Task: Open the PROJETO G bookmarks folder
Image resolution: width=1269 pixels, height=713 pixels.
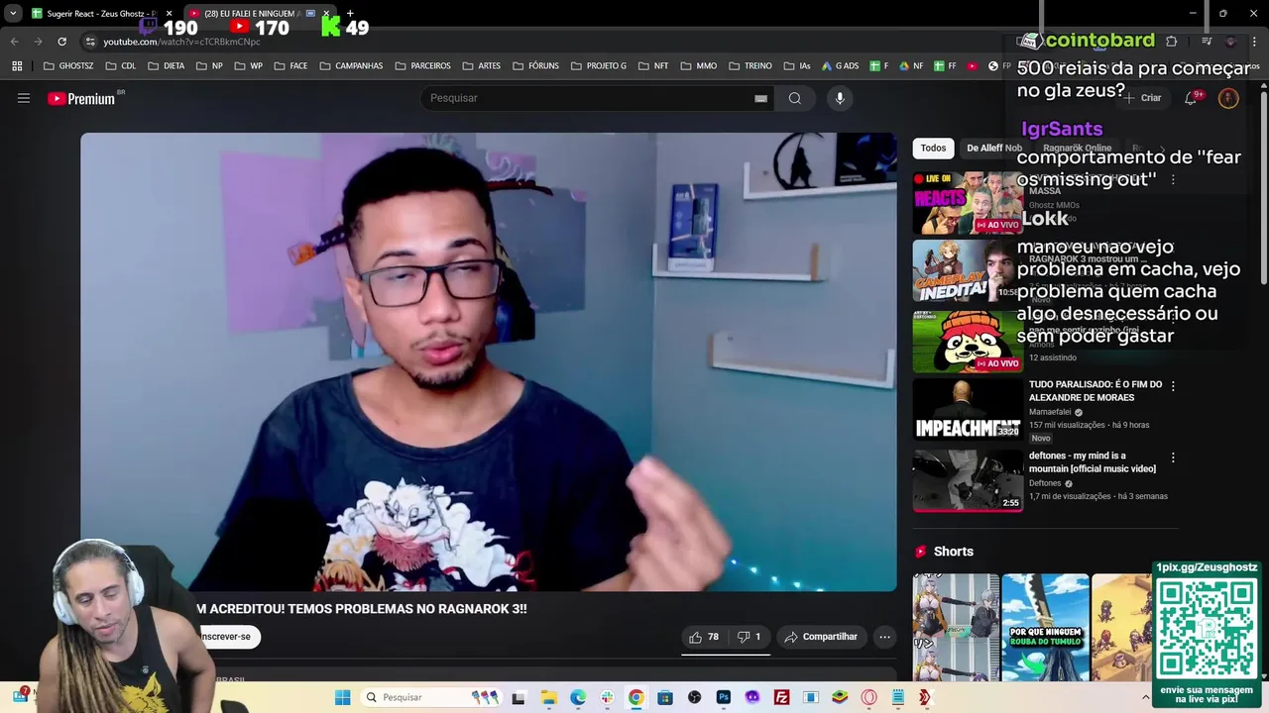Action: [x=598, y=66]
